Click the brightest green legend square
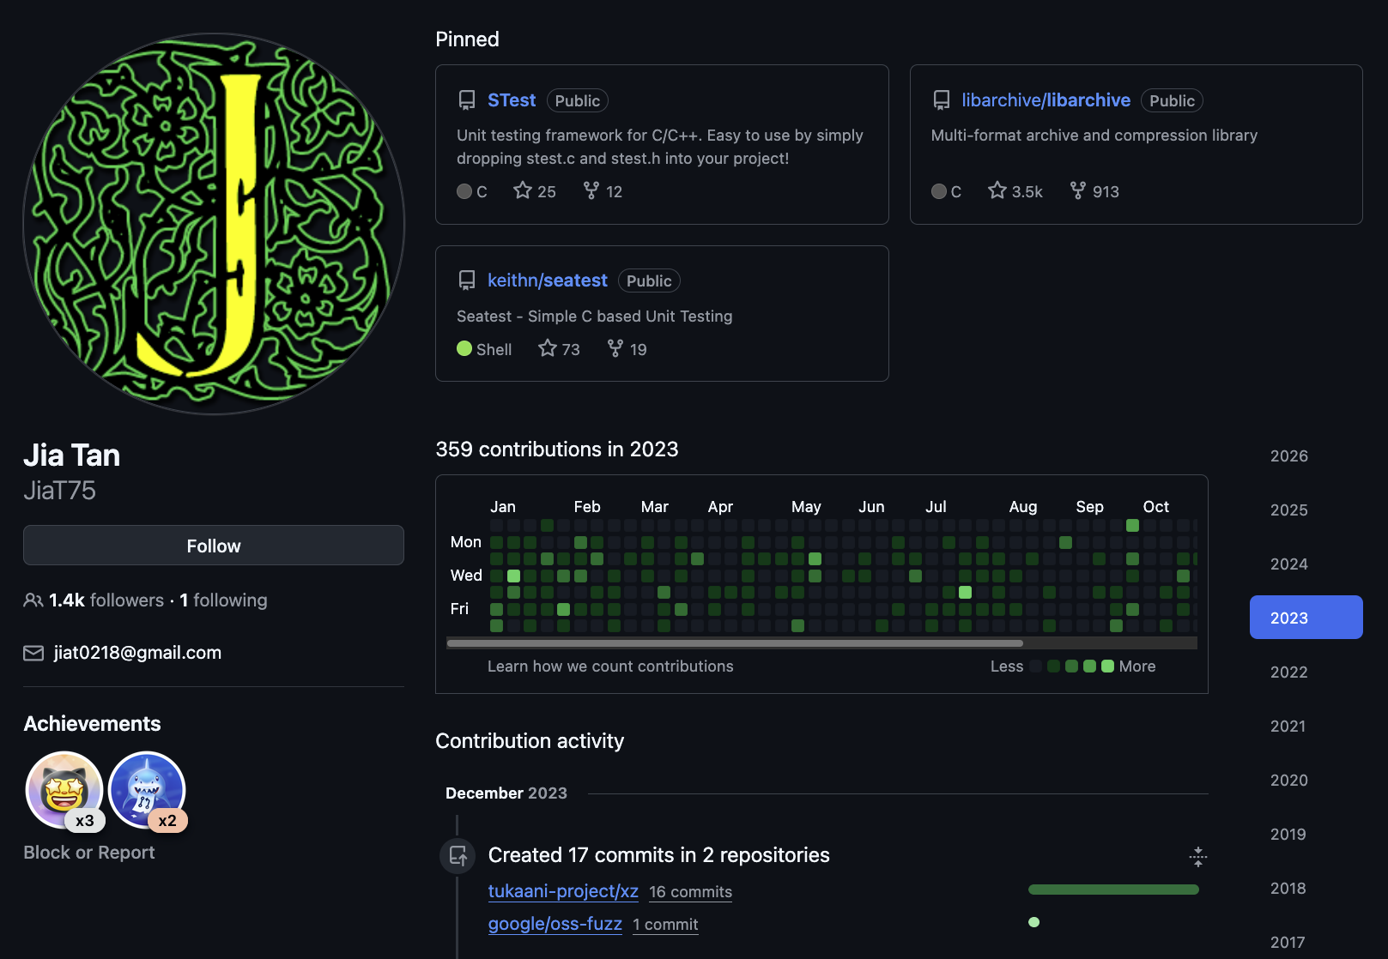The image size is (1388, 959). pos(1107,666)
